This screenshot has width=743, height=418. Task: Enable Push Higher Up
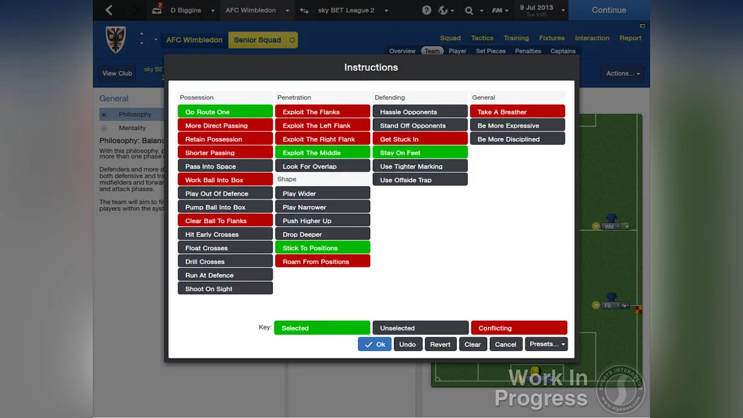tap(323, 220)
